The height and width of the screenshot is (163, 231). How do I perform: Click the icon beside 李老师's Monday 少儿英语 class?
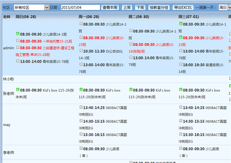tap(81, 149)
